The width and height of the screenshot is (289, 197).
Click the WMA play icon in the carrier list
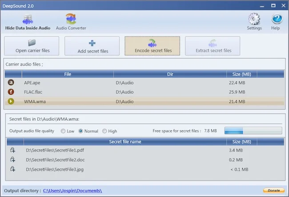pyautogui.click(x=11, y=101)
